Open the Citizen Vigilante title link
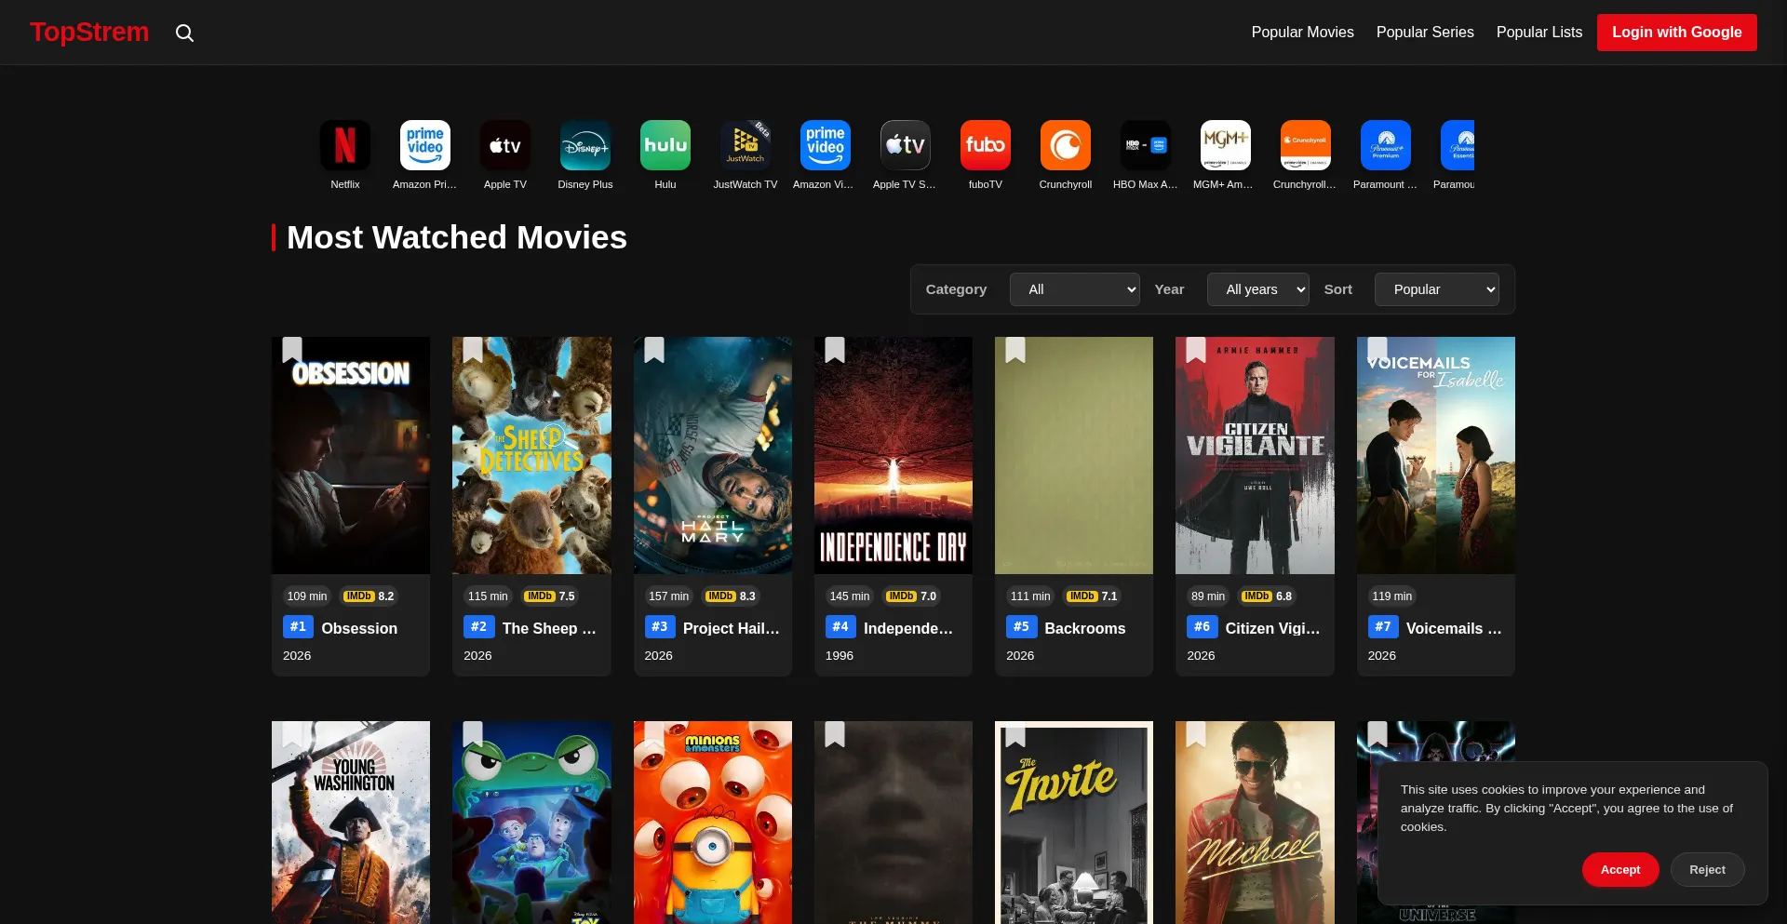 point(1273,628)
